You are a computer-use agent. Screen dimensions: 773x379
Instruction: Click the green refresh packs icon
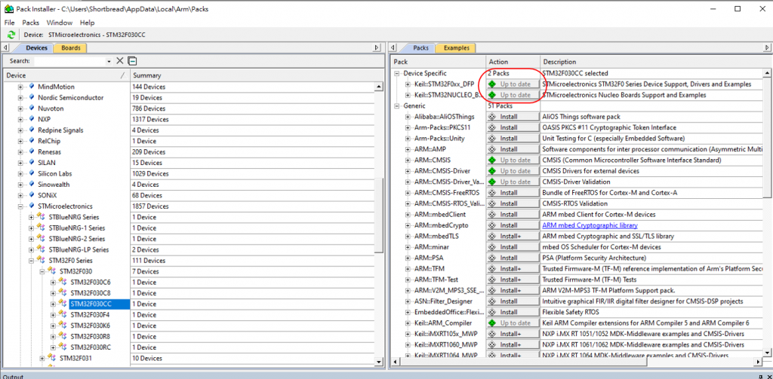click(x=11, y=35)
